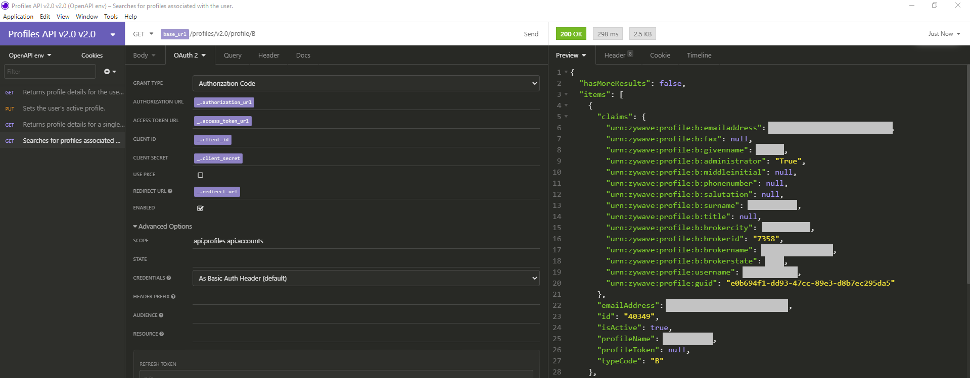Click the Cookies button
Image resolution: width=970 pixels, height=378 pixels.
pos(92,56)
